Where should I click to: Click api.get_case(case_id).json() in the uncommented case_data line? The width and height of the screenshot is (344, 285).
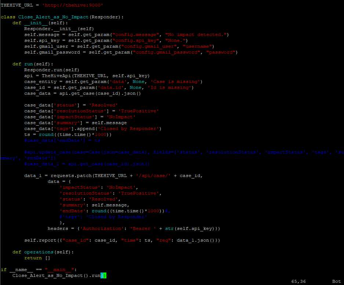[100, 93]
